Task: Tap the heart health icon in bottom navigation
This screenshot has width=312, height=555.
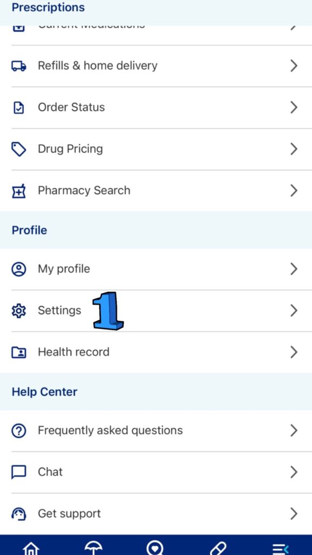Action: (x=156, y=547)
